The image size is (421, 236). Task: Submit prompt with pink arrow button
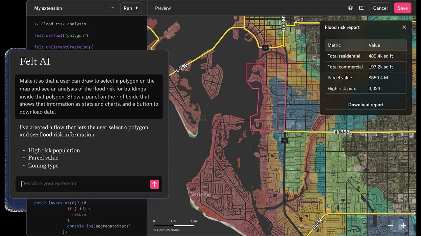point(154,184)
